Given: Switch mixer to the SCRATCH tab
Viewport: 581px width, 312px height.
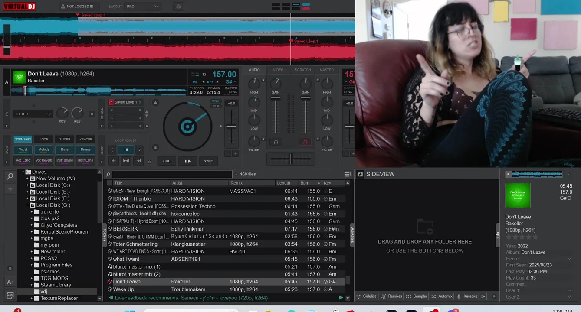Looking at the screenshot, I should click(303, 70).
